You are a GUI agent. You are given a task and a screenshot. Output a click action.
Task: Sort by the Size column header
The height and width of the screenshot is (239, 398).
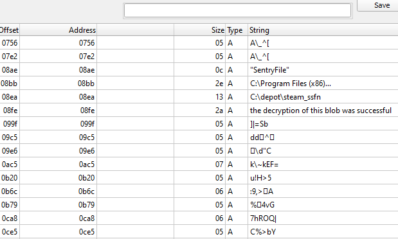(200, 30)
